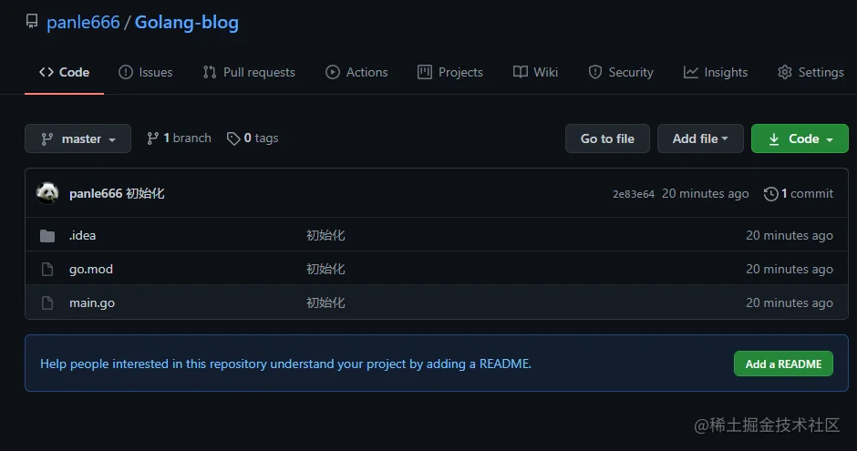This screenshot has height=451, width=857.
Task: Click the Settings gear icon
Action: point(785,72)
